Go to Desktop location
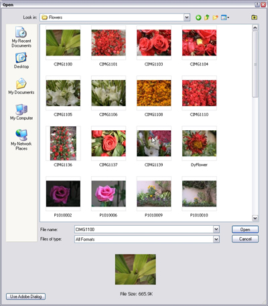This screenshot has width=268, height=306. pos(21,61)
